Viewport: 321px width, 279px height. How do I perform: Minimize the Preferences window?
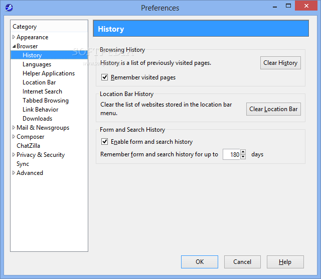(x=275, y=6)
